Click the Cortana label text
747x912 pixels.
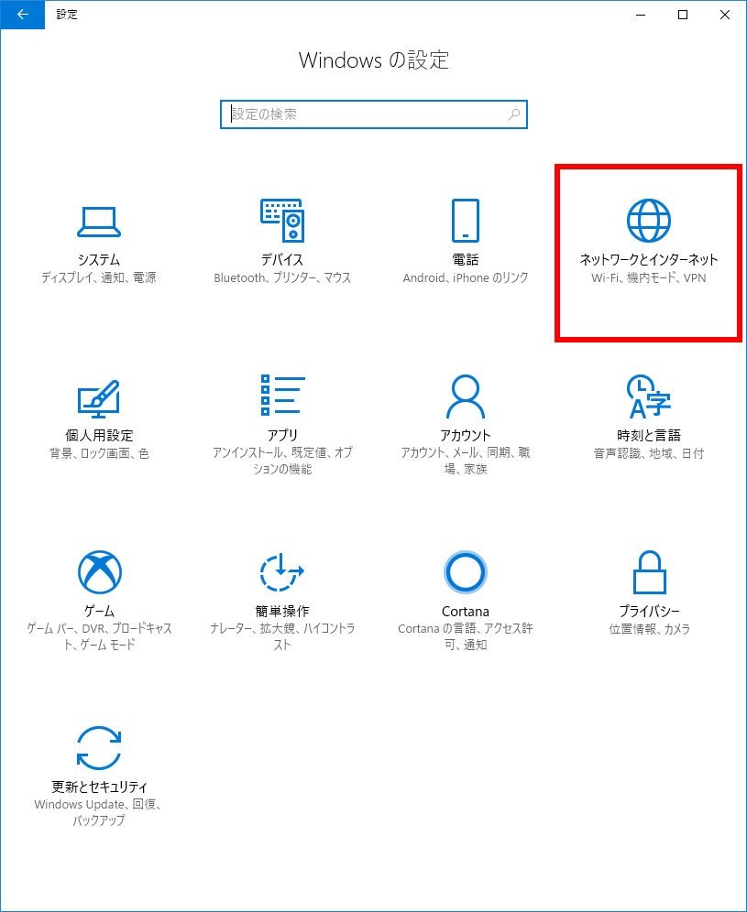466,612
